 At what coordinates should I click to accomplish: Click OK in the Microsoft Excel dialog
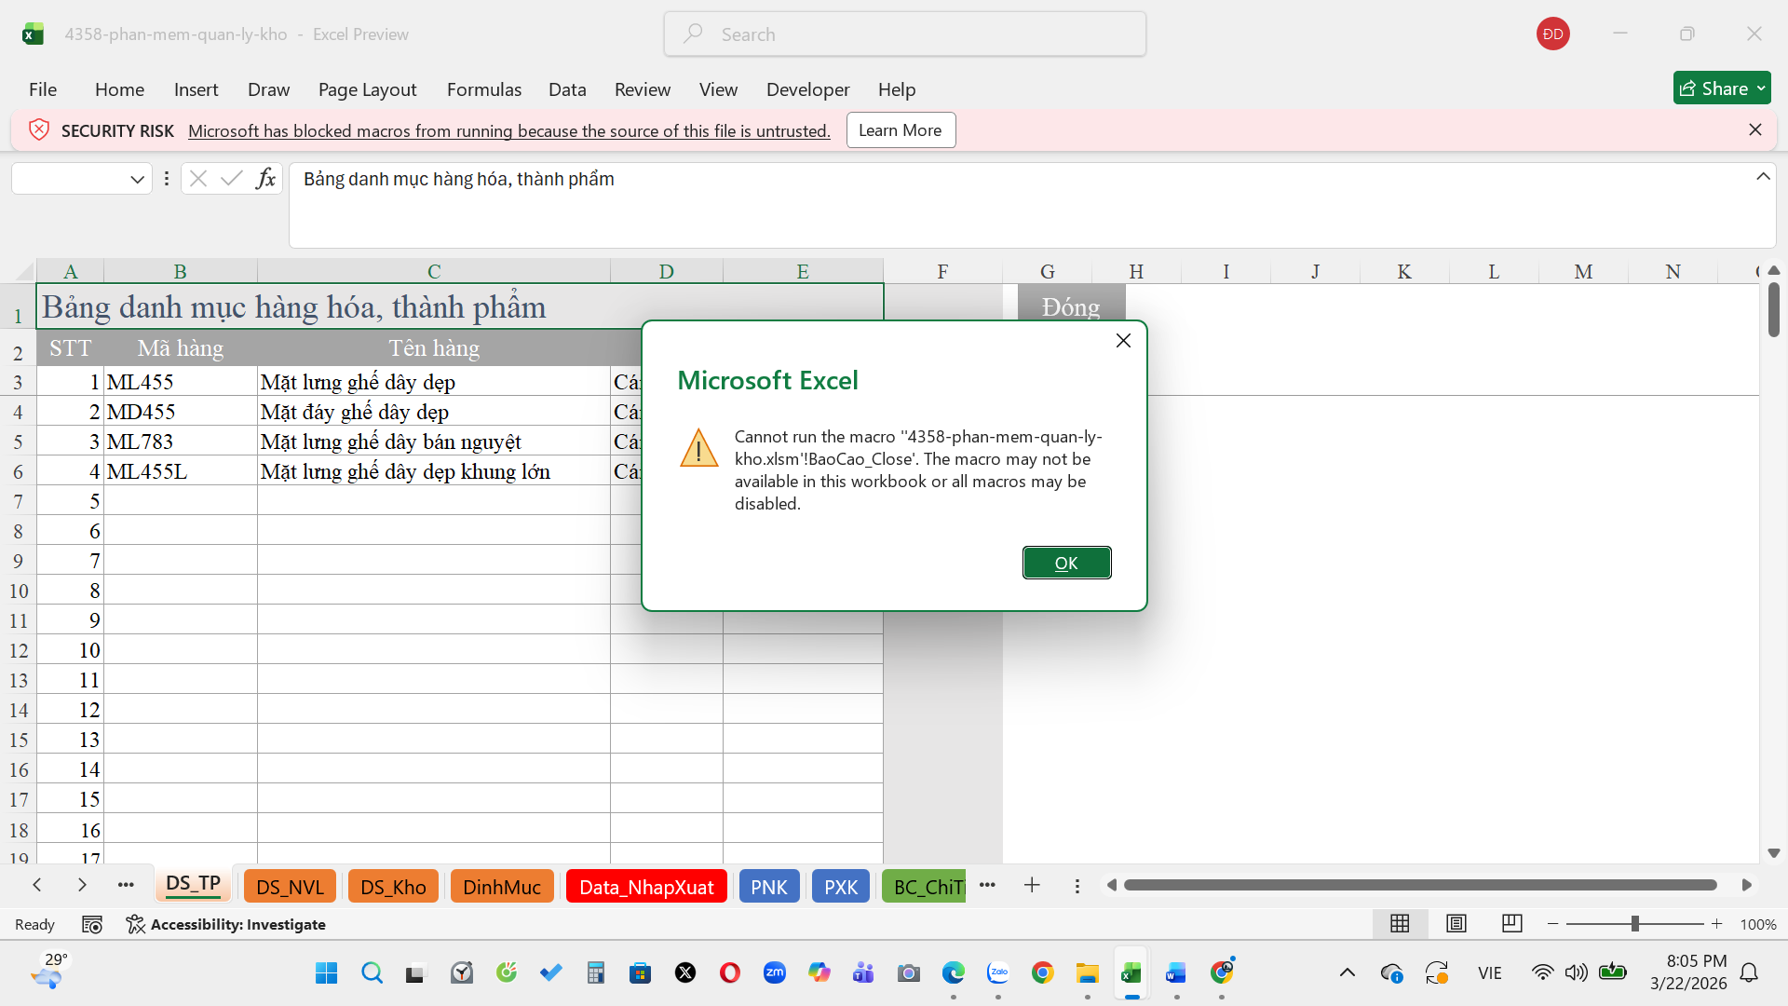click(x=1066, y=563)
